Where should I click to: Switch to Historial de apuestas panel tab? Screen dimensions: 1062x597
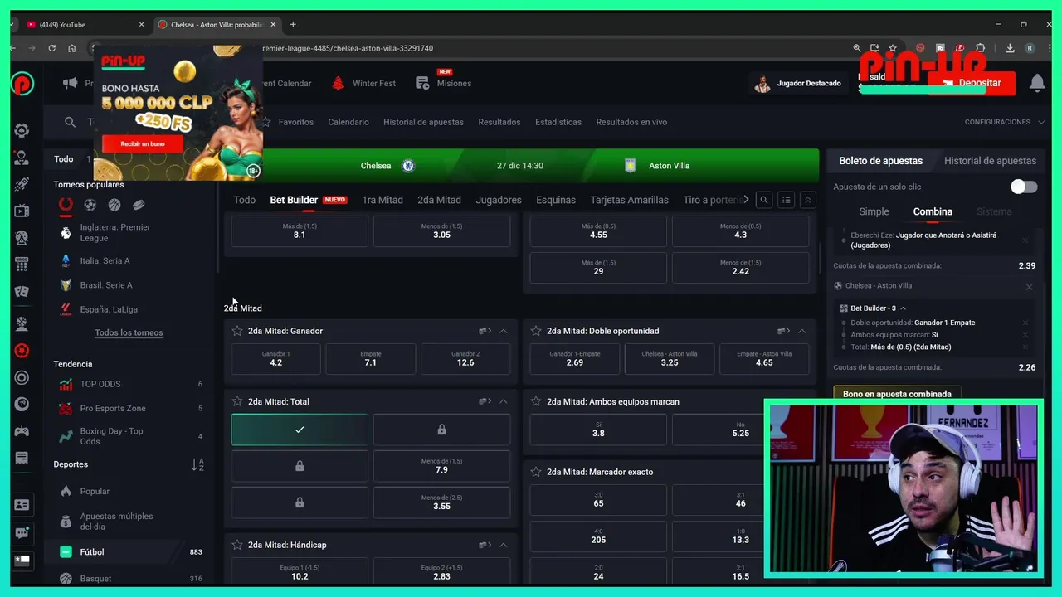[x=990, y=161]
